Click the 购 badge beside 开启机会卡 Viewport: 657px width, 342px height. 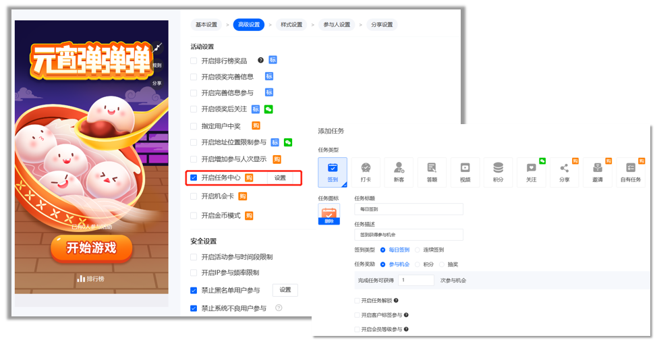point(242,196)
